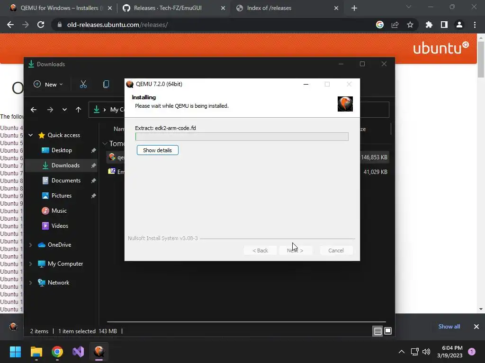Open Music in Quick access
Screen dimensions: 485x363
click(59, 211)
